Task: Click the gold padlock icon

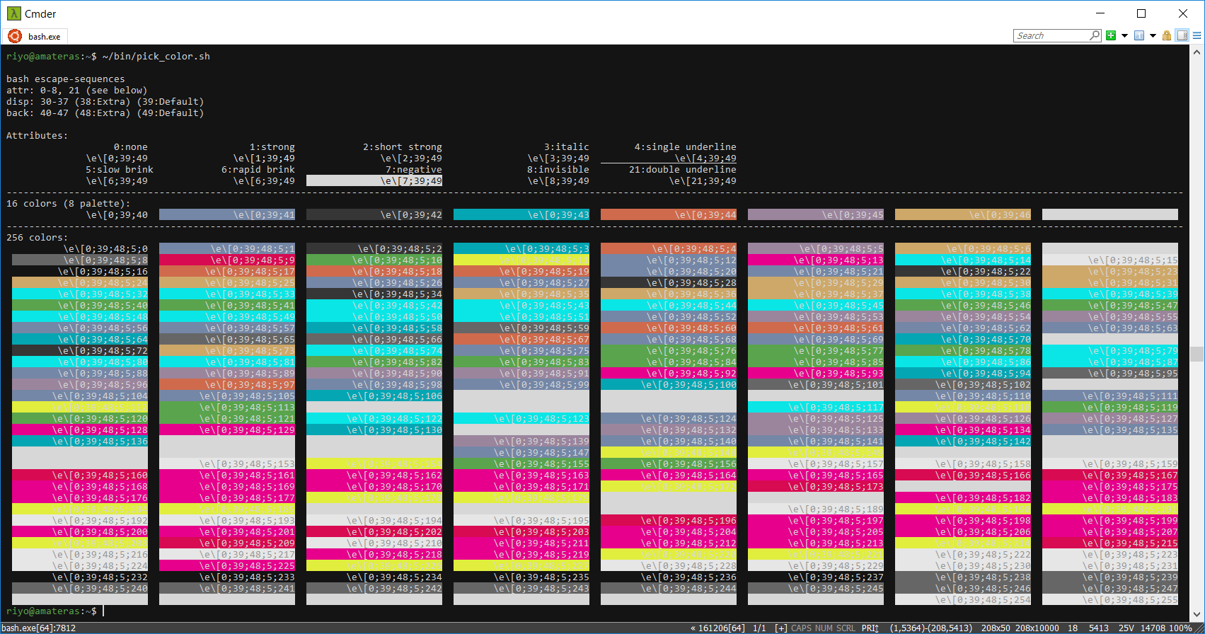Action: click(x=1167, y=36)
